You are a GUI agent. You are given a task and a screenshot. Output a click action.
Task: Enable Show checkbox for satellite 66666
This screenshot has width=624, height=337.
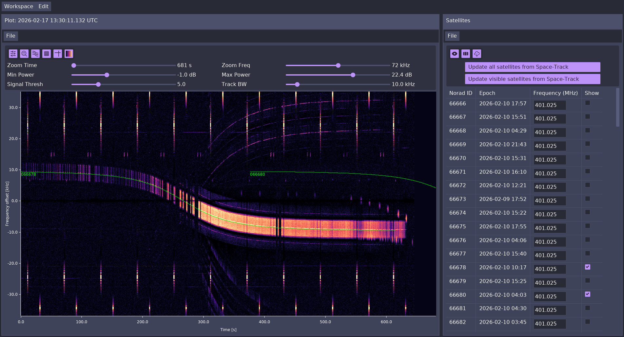[588, 103]
